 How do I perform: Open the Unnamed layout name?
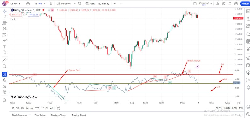click(204, 3)
